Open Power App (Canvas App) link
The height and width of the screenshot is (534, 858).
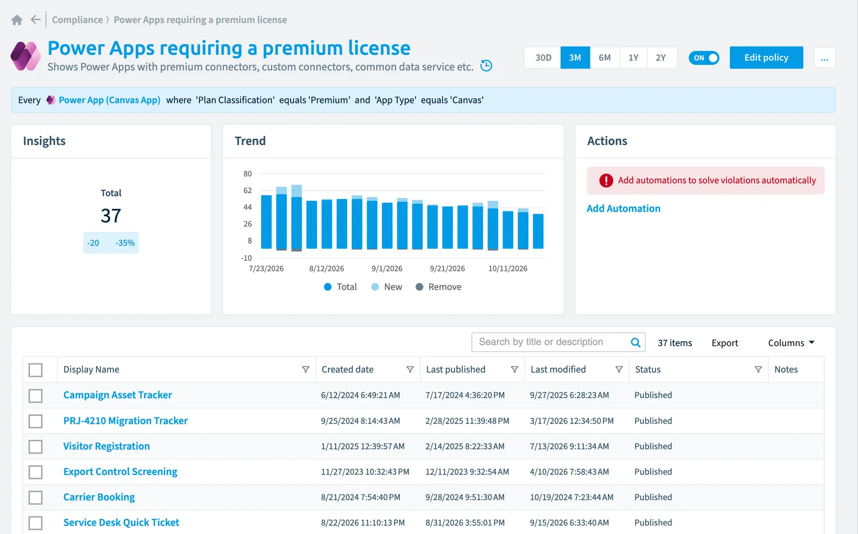pyautogui.click(x=109, y=100)
